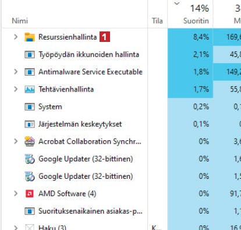This screenshot has height=230, width=241.
Task: Expand the Tehtävienhallinta process group
Action: click(x=16, y=89)
